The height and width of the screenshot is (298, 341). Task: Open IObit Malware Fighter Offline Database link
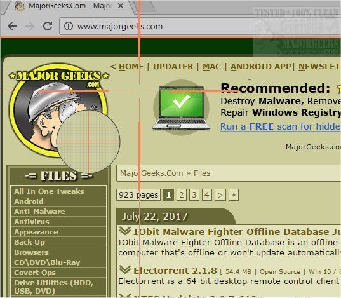[237, 232]
